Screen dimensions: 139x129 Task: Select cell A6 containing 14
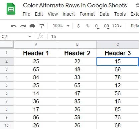(36, 93)
